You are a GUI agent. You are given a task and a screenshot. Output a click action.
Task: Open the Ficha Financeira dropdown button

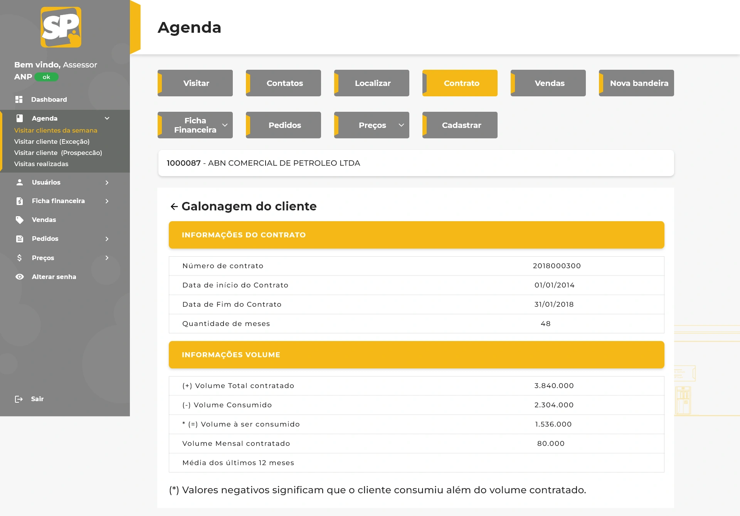[x=195, y=125]
